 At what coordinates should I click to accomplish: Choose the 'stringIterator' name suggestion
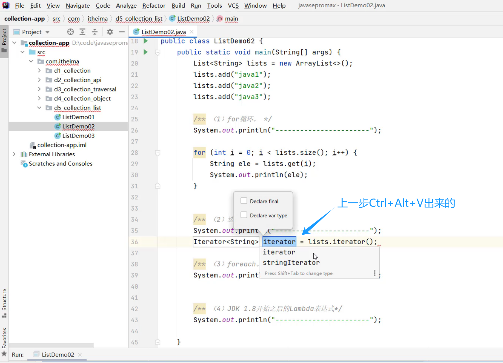click(x=320, y=263)
